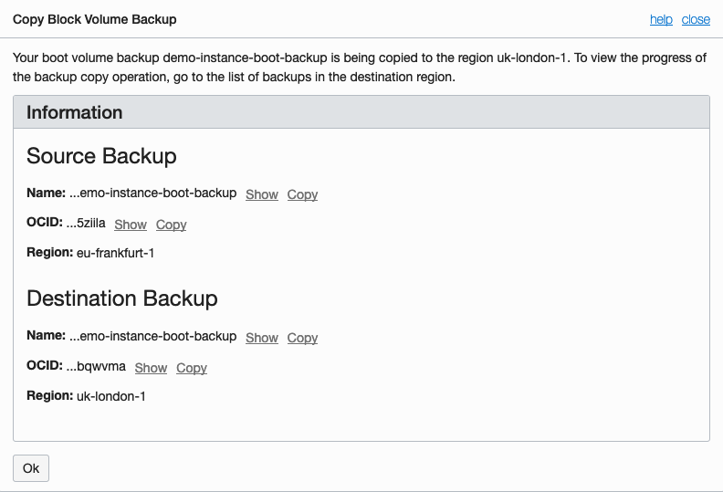Click the destination region uk-london-1 value

point(111,396)
